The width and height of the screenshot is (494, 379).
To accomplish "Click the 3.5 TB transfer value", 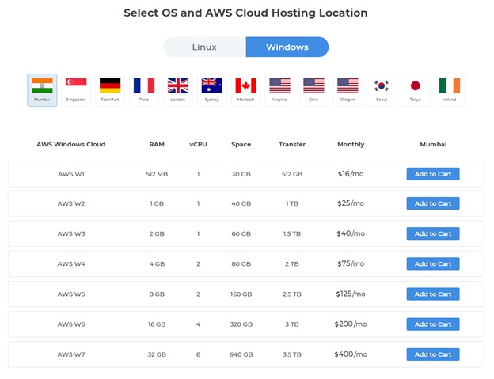I will 292,354.
